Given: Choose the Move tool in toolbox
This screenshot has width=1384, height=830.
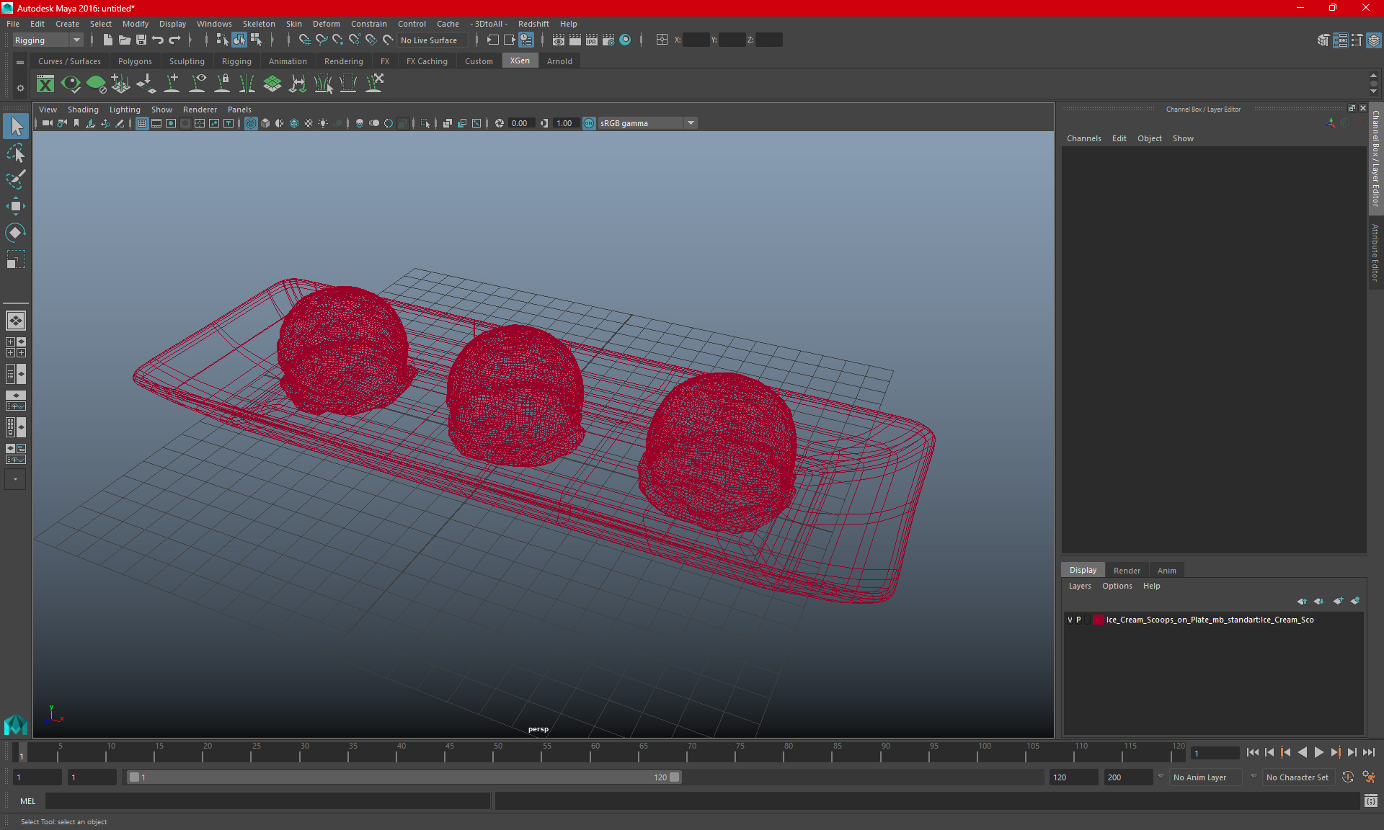Looking at the screenshot, I should 15,206.
